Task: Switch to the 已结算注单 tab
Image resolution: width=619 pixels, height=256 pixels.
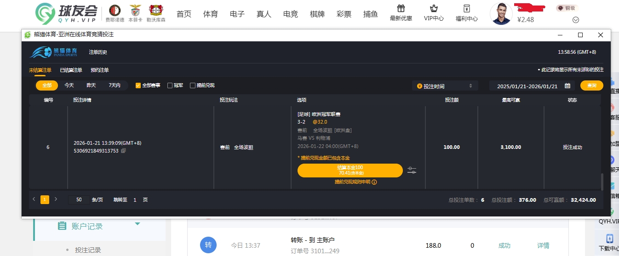Action: click(71, 70)
